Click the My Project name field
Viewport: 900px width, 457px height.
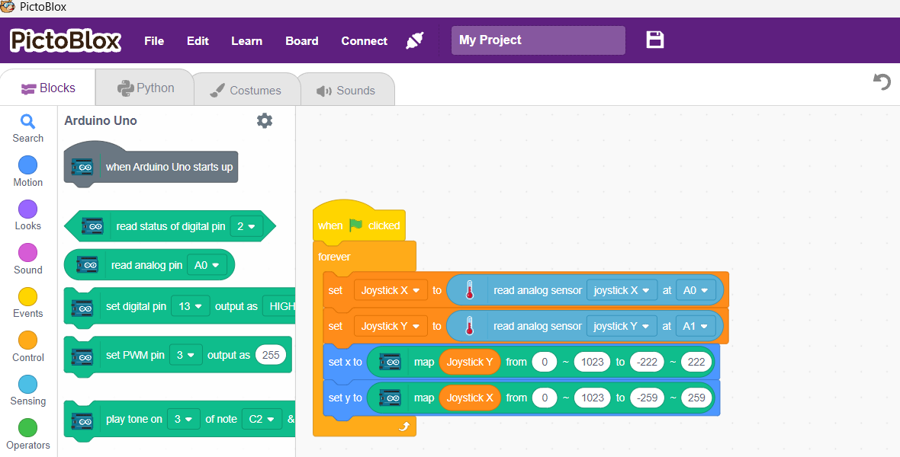point(538,40)
